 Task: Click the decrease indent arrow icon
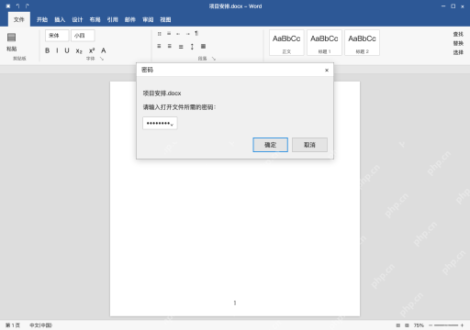click(x=178, y=34)
